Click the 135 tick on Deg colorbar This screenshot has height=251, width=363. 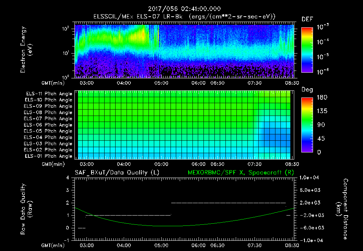tap(322, 111)
